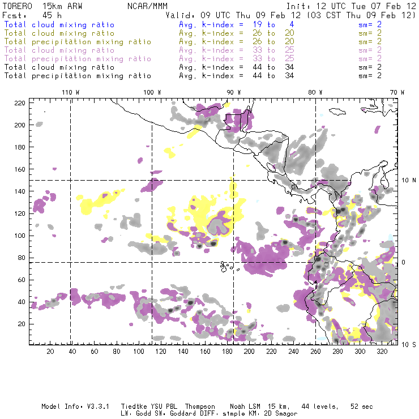Click the "10 S" latitude label

click(409, 345)
